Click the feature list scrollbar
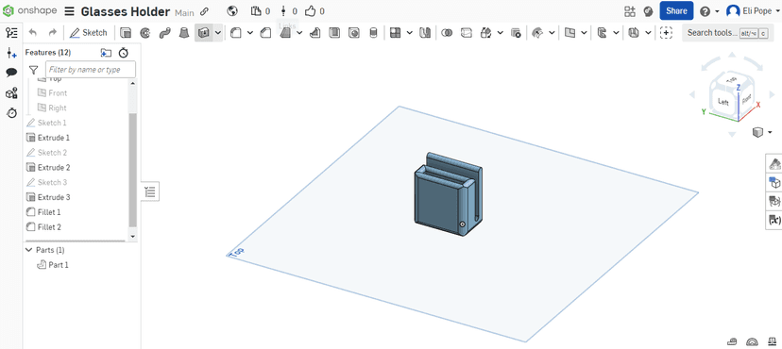Image resolution: width=782 pixels, height=349 pixels. point(132,169)
